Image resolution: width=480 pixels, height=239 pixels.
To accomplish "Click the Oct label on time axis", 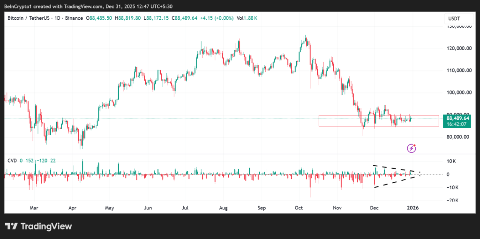I will pyautogui.click(x=300, y=207).
